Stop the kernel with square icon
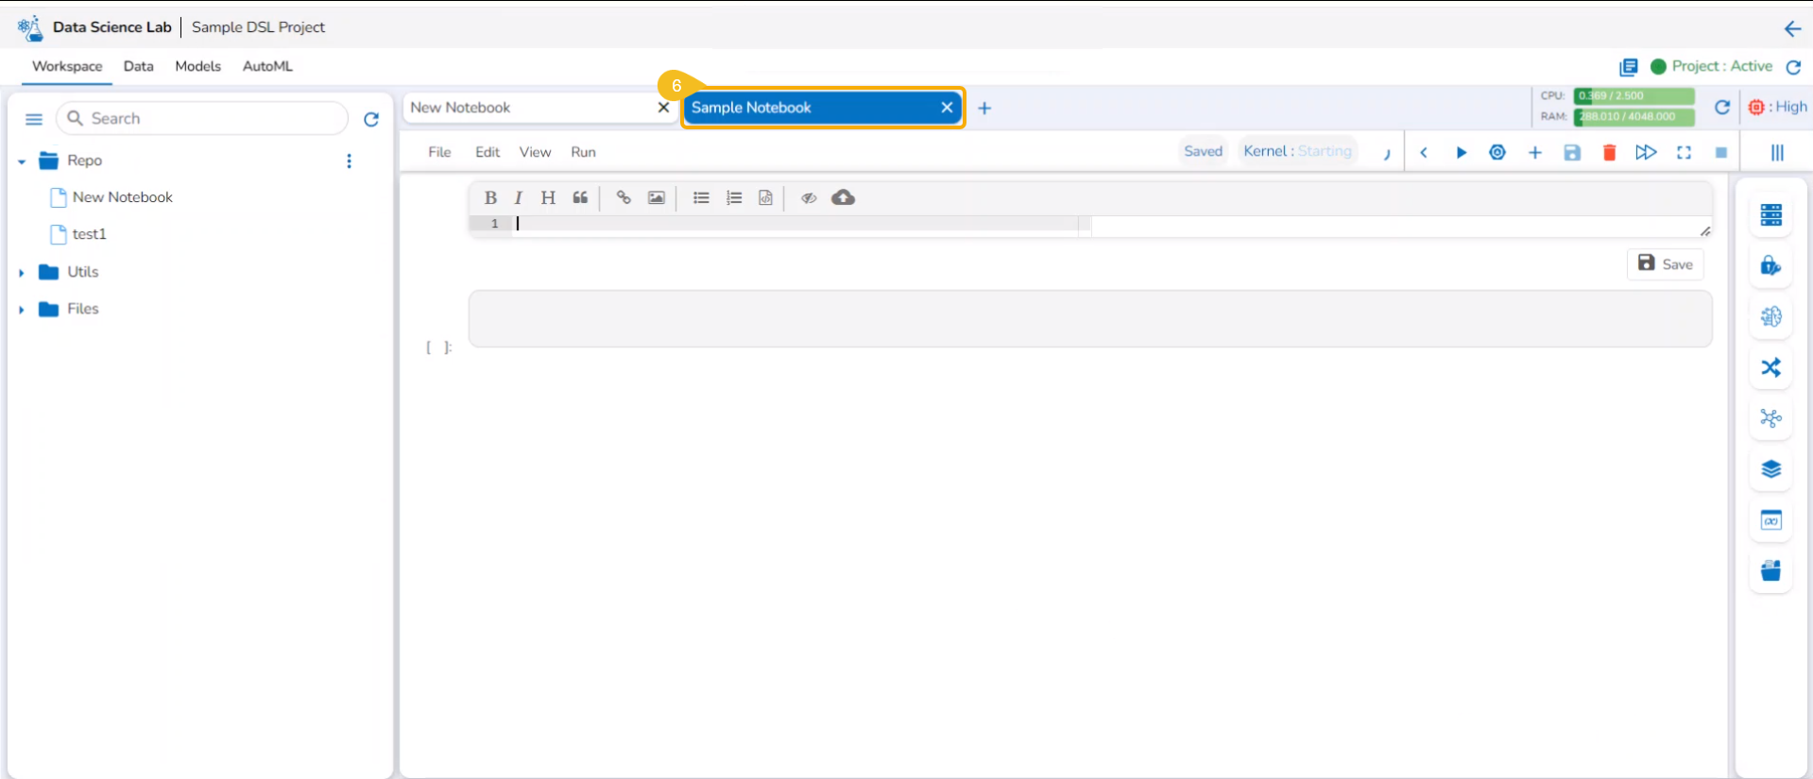 tap(1721, 152)
